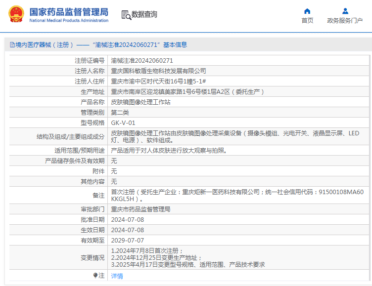Click the document icon before 境内医疗器械
Viewport: 372px width, 286px height.
(12, 45)
